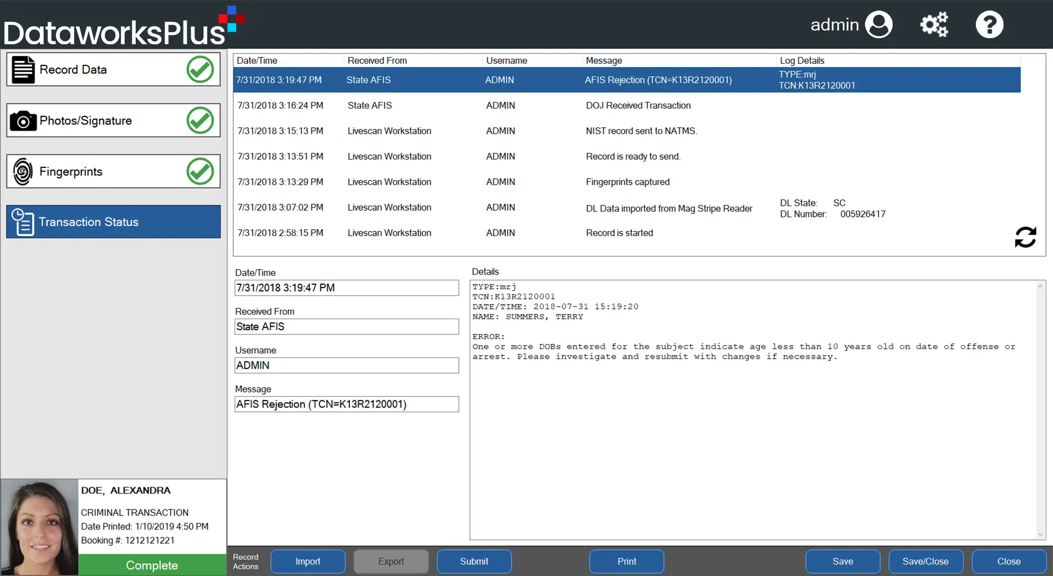Screen dimensions: 1053x576
Task: Click the Message input field
Action: pos(346,404)
